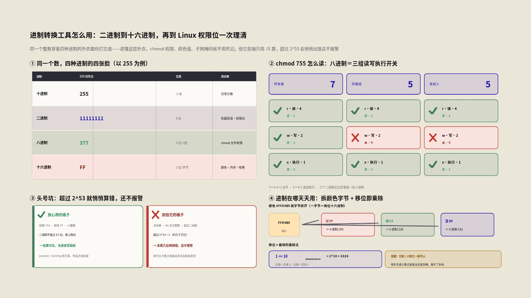Click the 位宽 column header

click(x=179, y=76)
